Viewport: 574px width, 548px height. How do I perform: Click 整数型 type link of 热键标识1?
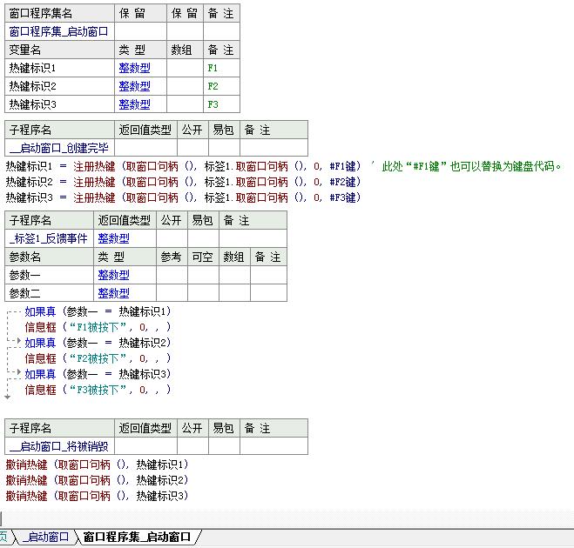coord(134,68)
